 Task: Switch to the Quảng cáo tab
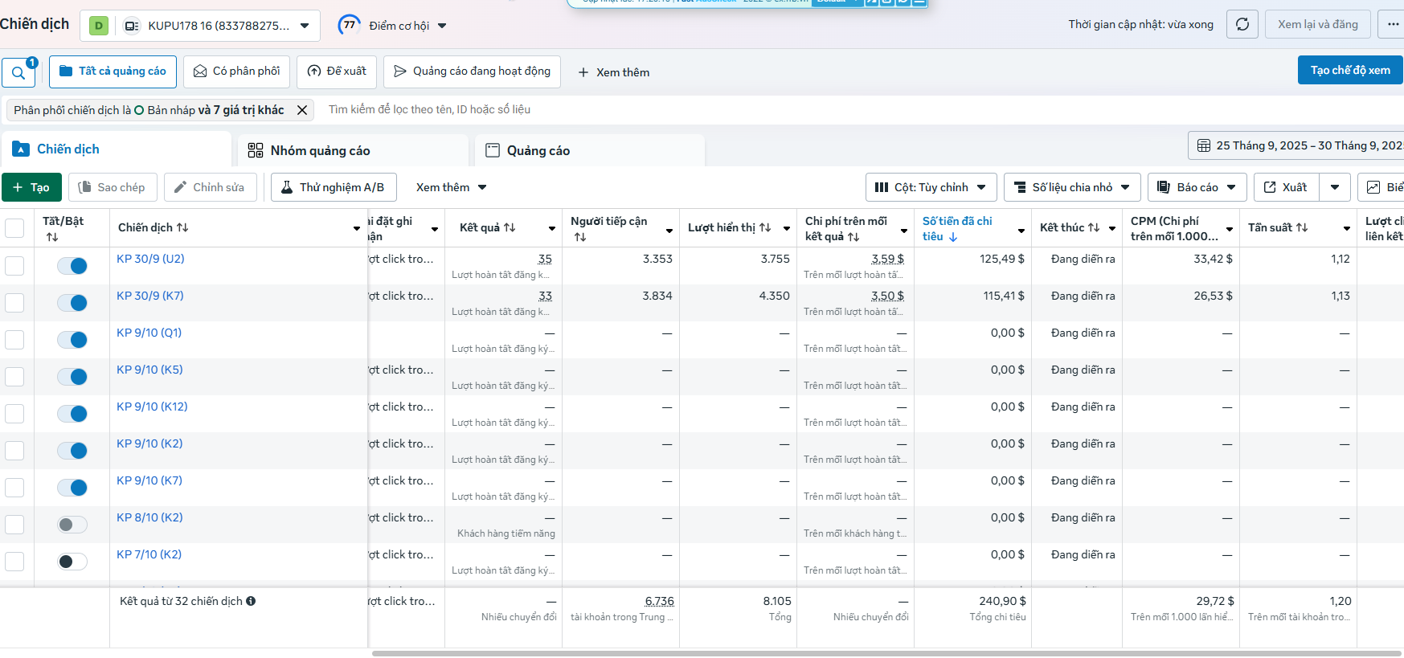(x=590, y=150)
